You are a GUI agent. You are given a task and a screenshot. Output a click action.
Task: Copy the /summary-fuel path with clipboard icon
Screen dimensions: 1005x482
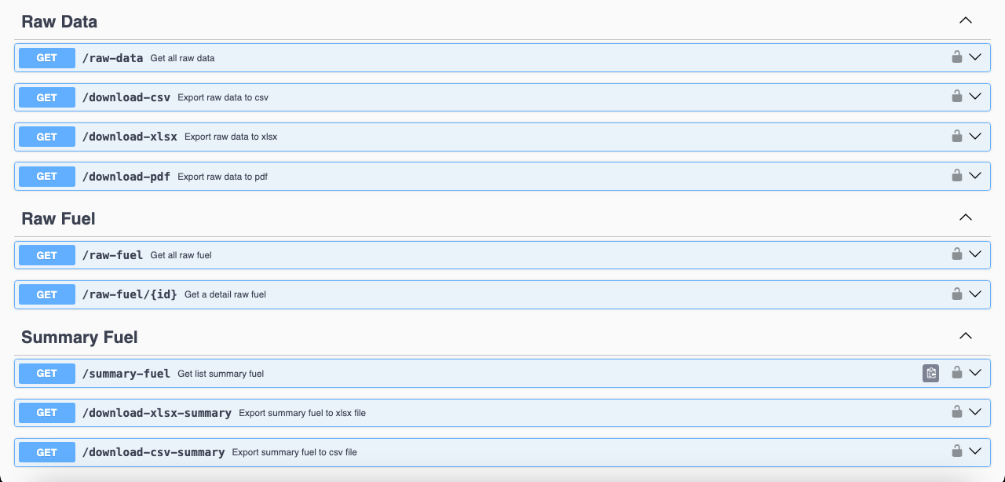tap(930, 373)
